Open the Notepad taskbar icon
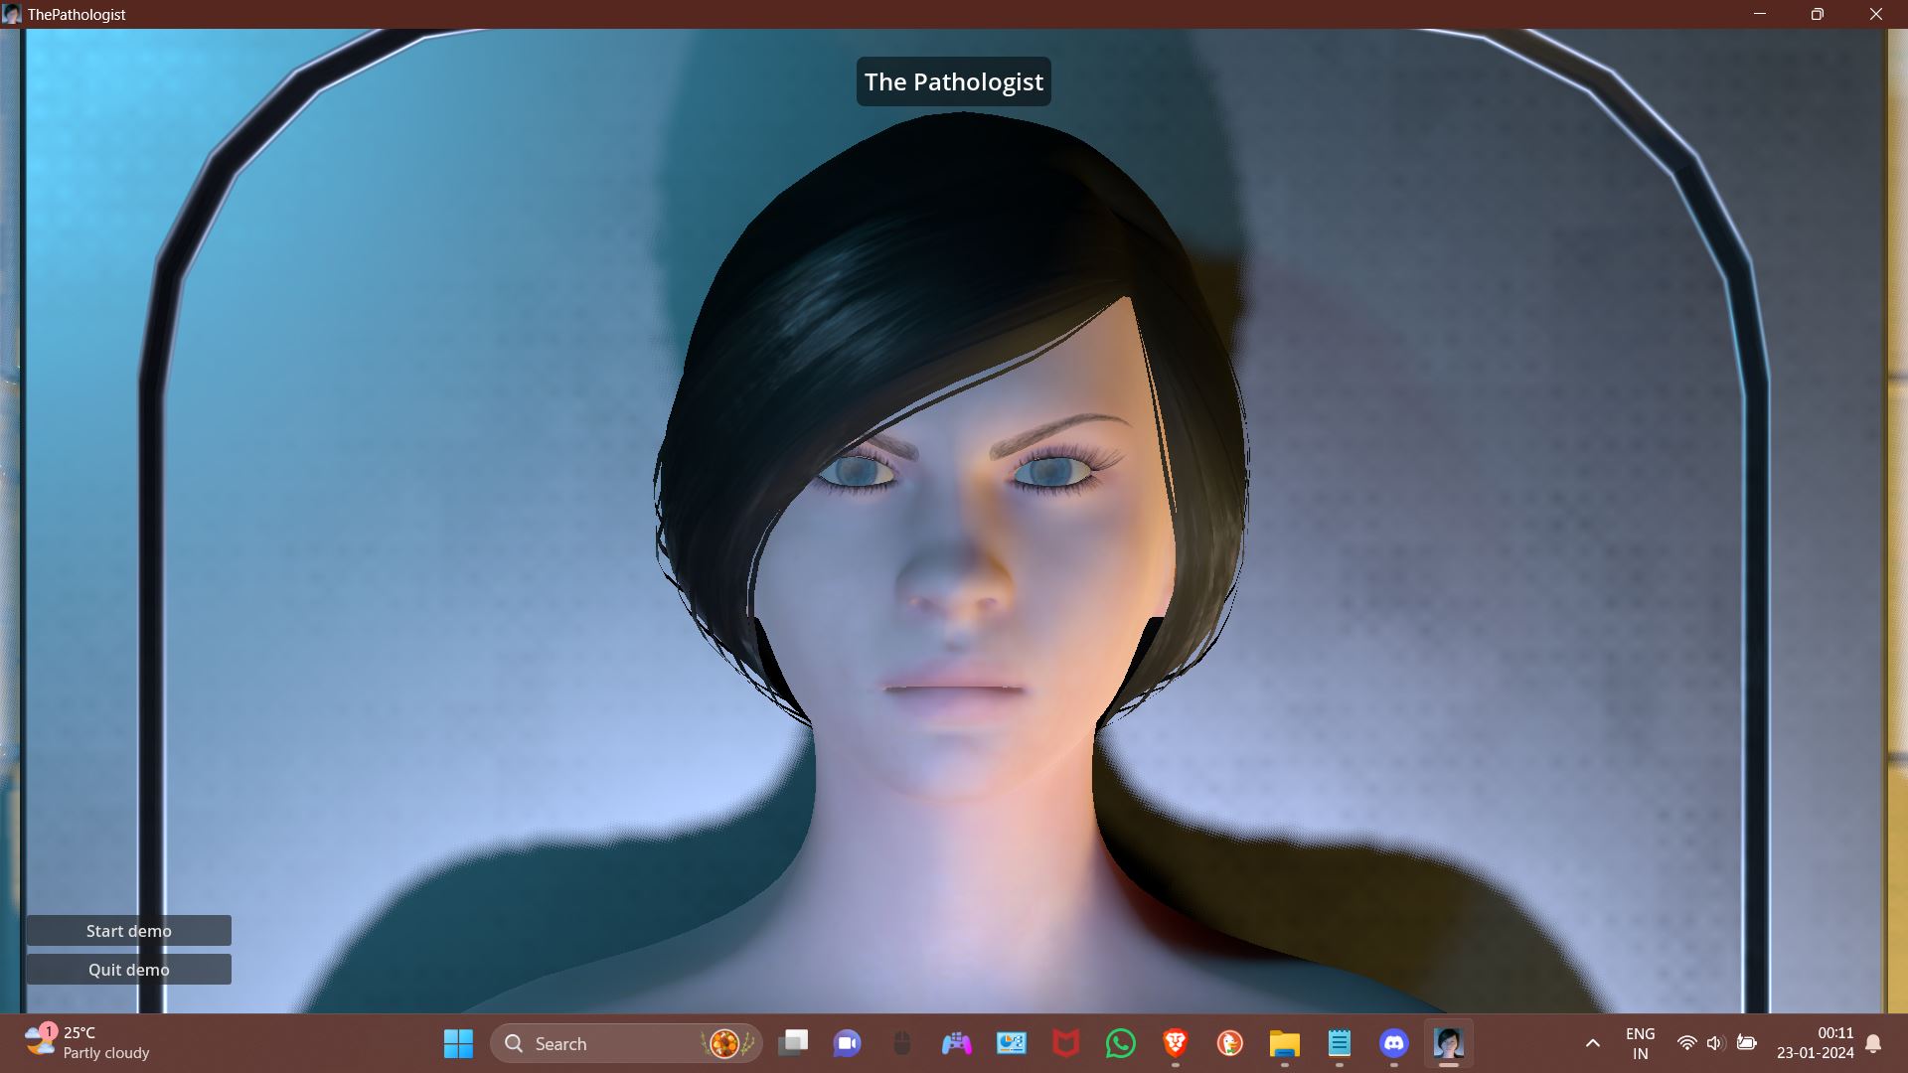This screenshot has height=1073, width=1908. [1339, 1043]
